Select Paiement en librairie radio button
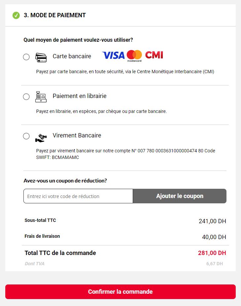The image size is (241, 306). click(26, 97)
